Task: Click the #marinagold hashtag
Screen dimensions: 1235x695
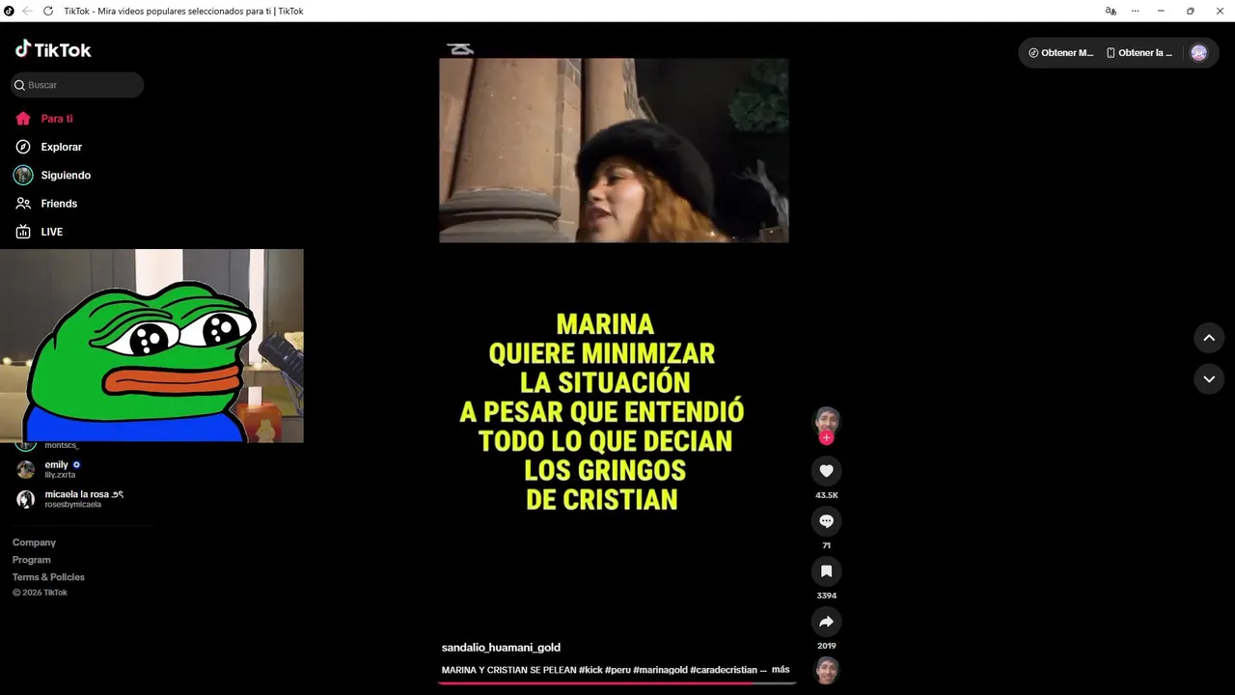Action: click(660, 670)
